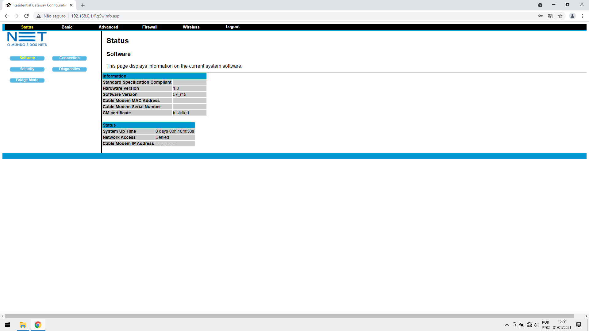Open the notification center icon

pyautogui.click(x=579, y=325)
